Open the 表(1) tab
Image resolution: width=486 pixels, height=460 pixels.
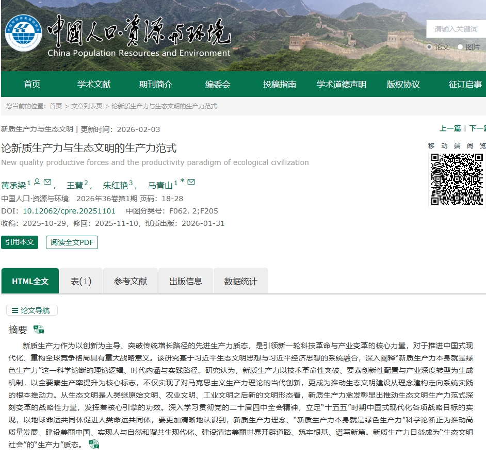81,281
